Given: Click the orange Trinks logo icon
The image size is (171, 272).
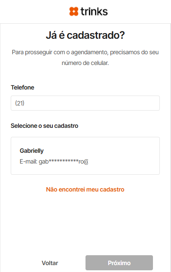Looking at the screenshot, I should [x=74, y=12].
